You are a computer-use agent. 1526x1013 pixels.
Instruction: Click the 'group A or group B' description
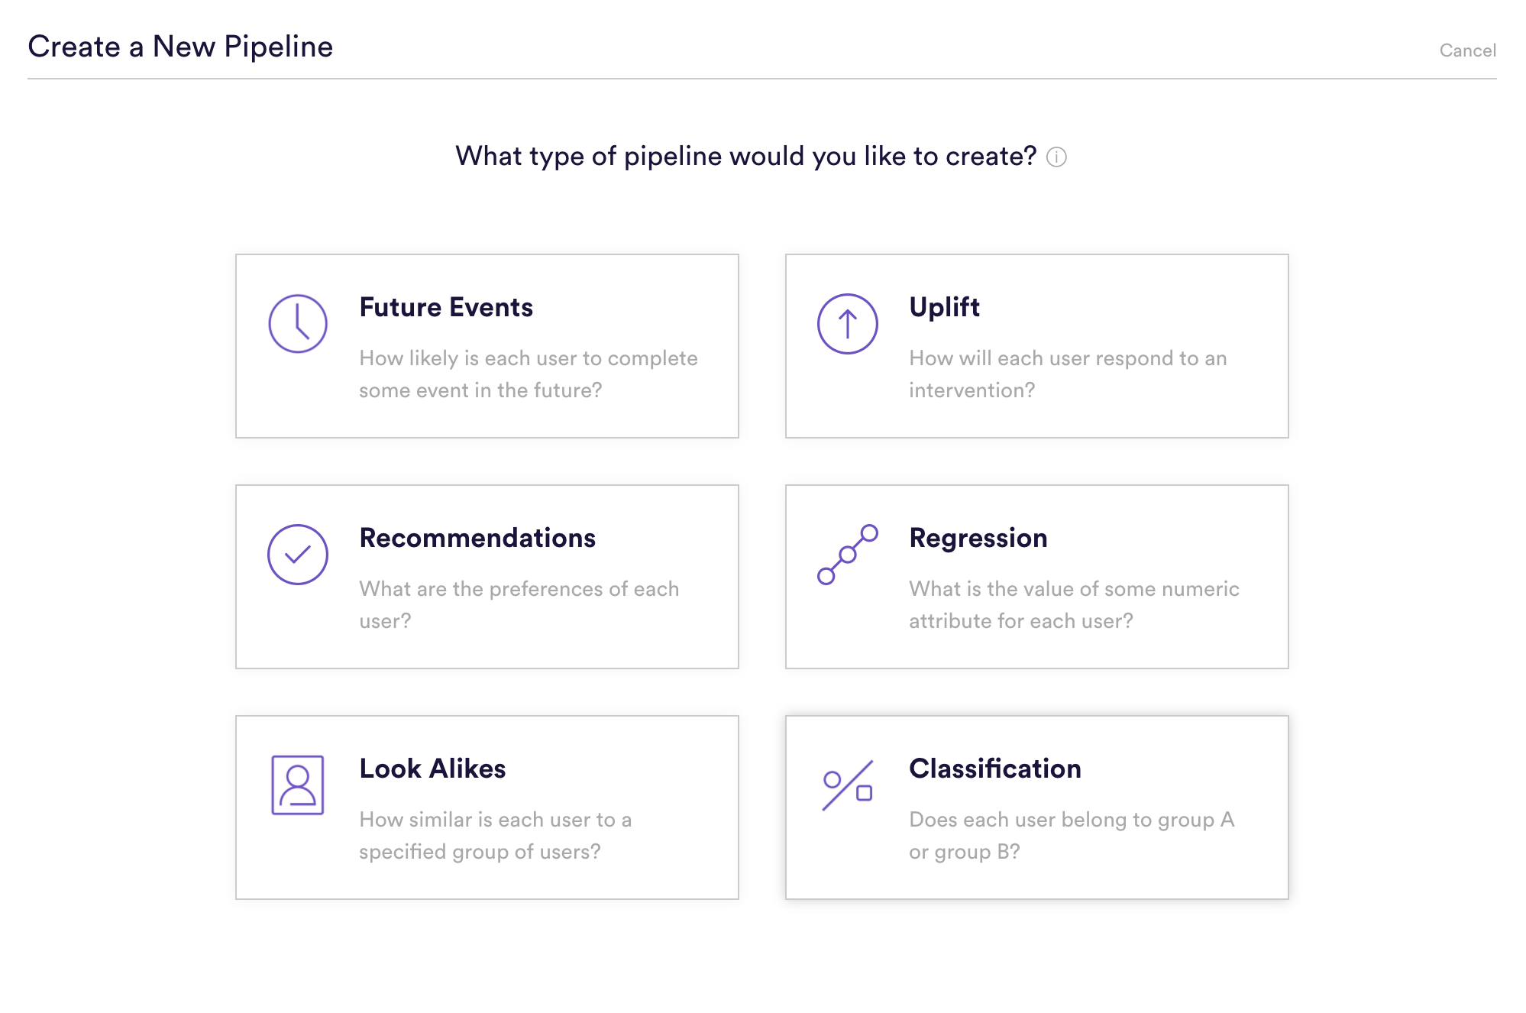[1072, 836]
